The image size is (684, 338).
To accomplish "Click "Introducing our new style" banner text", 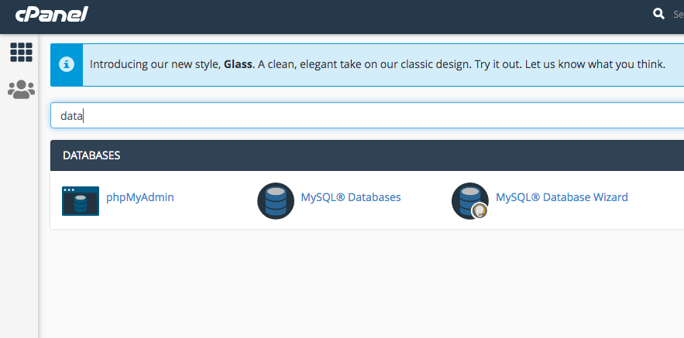I will click(x=155, y=64).
